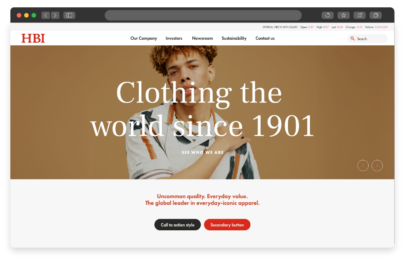
Task: Open the Contact us page
Action: [265, 38]
